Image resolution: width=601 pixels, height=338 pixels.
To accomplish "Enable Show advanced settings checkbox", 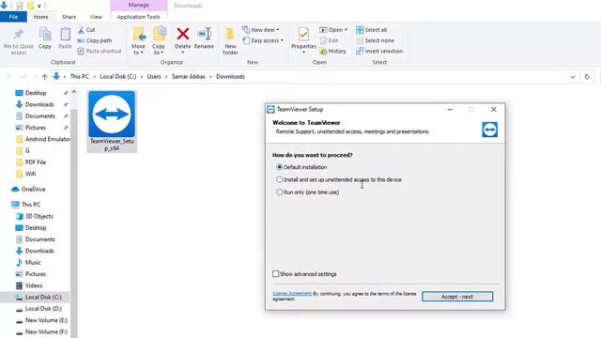I will 275,273.
